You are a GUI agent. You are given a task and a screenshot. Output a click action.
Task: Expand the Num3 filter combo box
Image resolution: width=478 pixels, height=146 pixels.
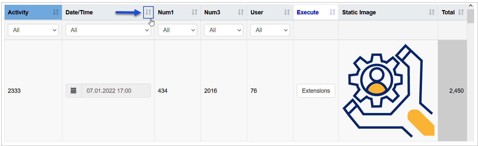click(224, 30)
